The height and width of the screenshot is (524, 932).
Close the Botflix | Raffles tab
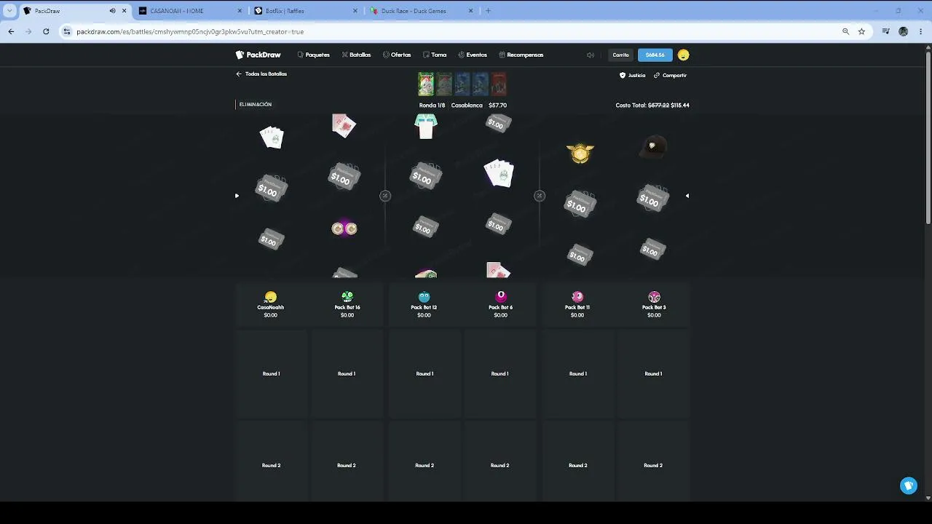[x=355, y=11]
